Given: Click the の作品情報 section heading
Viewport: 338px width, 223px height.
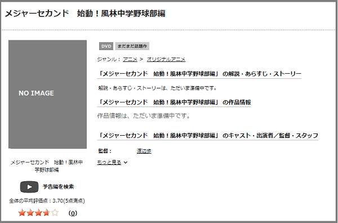Looking at the screenshot, I should coord(174,102).
